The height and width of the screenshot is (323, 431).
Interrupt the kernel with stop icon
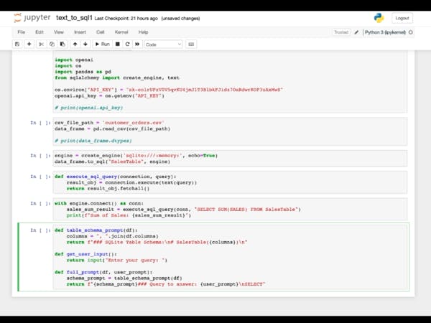point(117,45)
